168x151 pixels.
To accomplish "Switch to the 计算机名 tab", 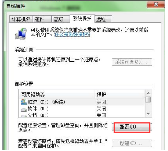I will (21, 19).
